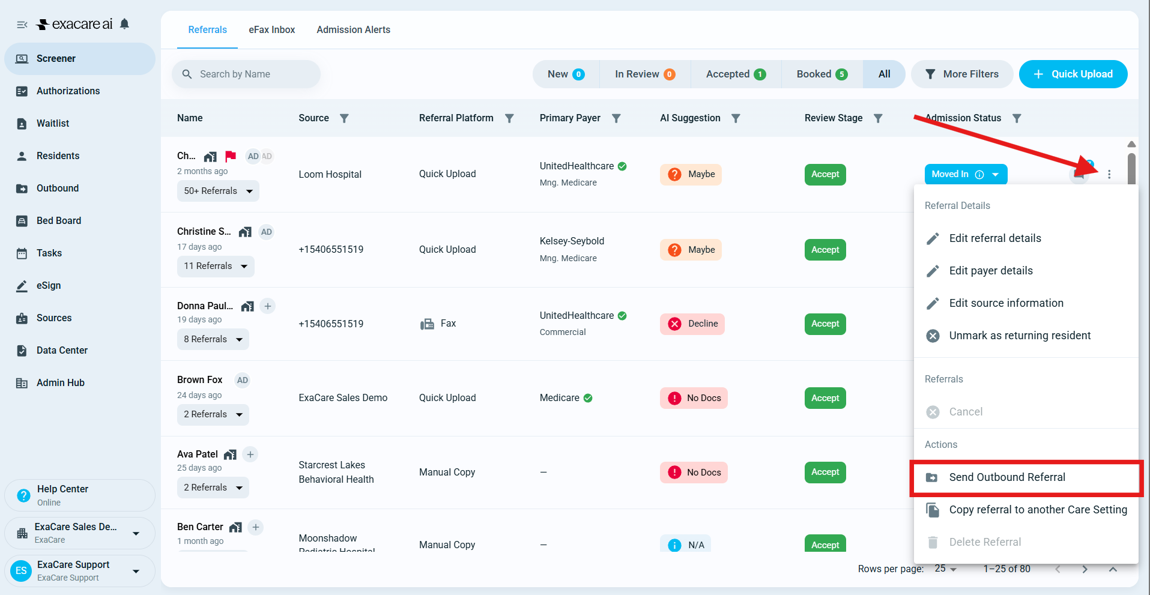The height and width of the screenshot is (595, 1150).
Task: Filter the Primary Payer column
Action: pyautogui.click(x=616, y=118)
